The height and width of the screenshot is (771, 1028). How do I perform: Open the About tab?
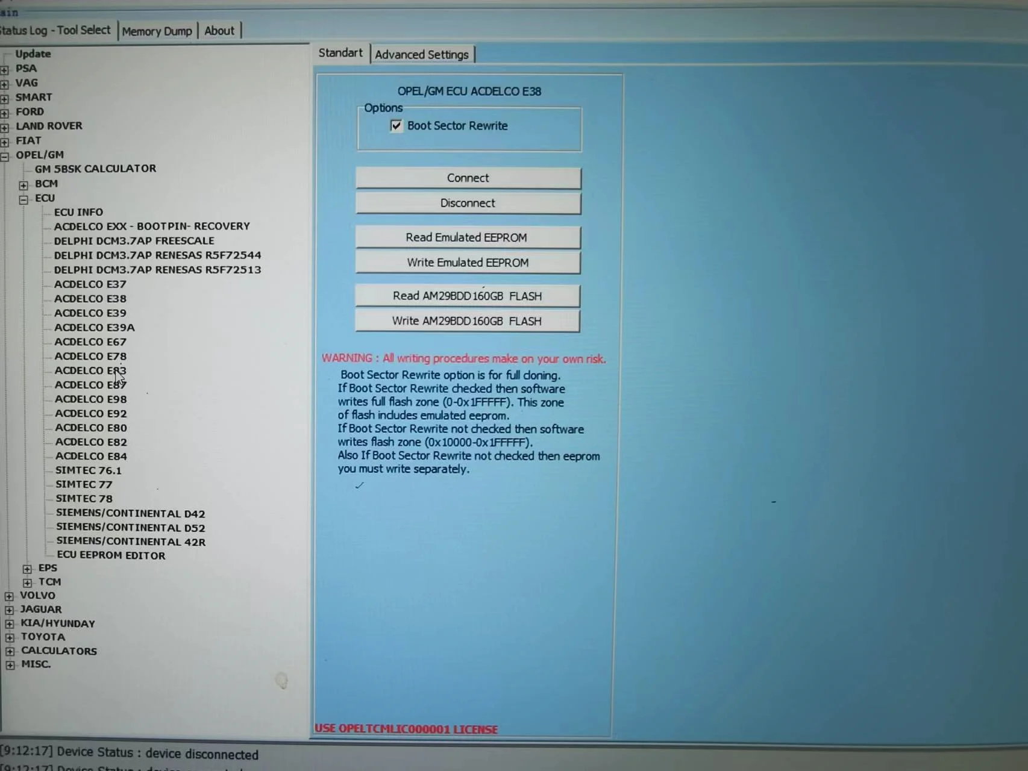tap(219, 30)
